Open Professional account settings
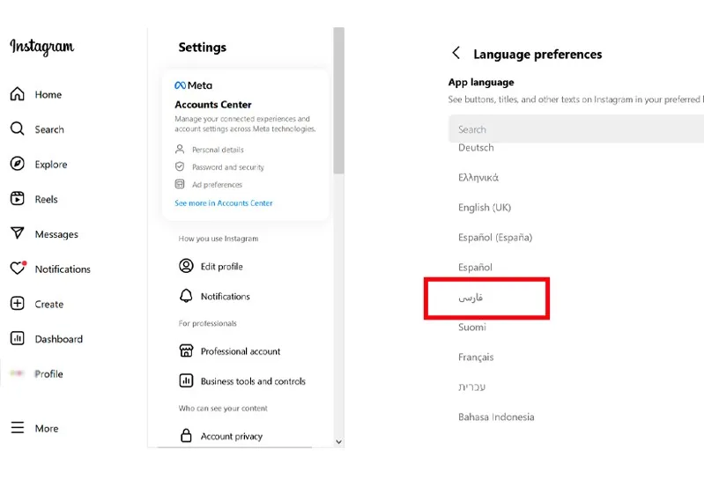Image resolution: width=704 pixels, height=479 pixels. (230, 351)
